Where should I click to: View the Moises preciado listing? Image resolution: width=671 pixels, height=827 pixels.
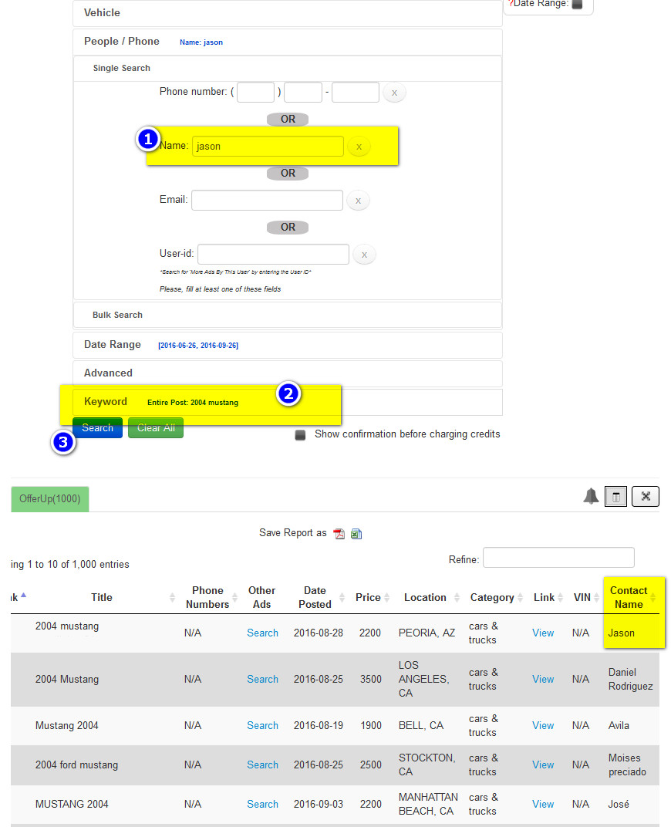543,765
